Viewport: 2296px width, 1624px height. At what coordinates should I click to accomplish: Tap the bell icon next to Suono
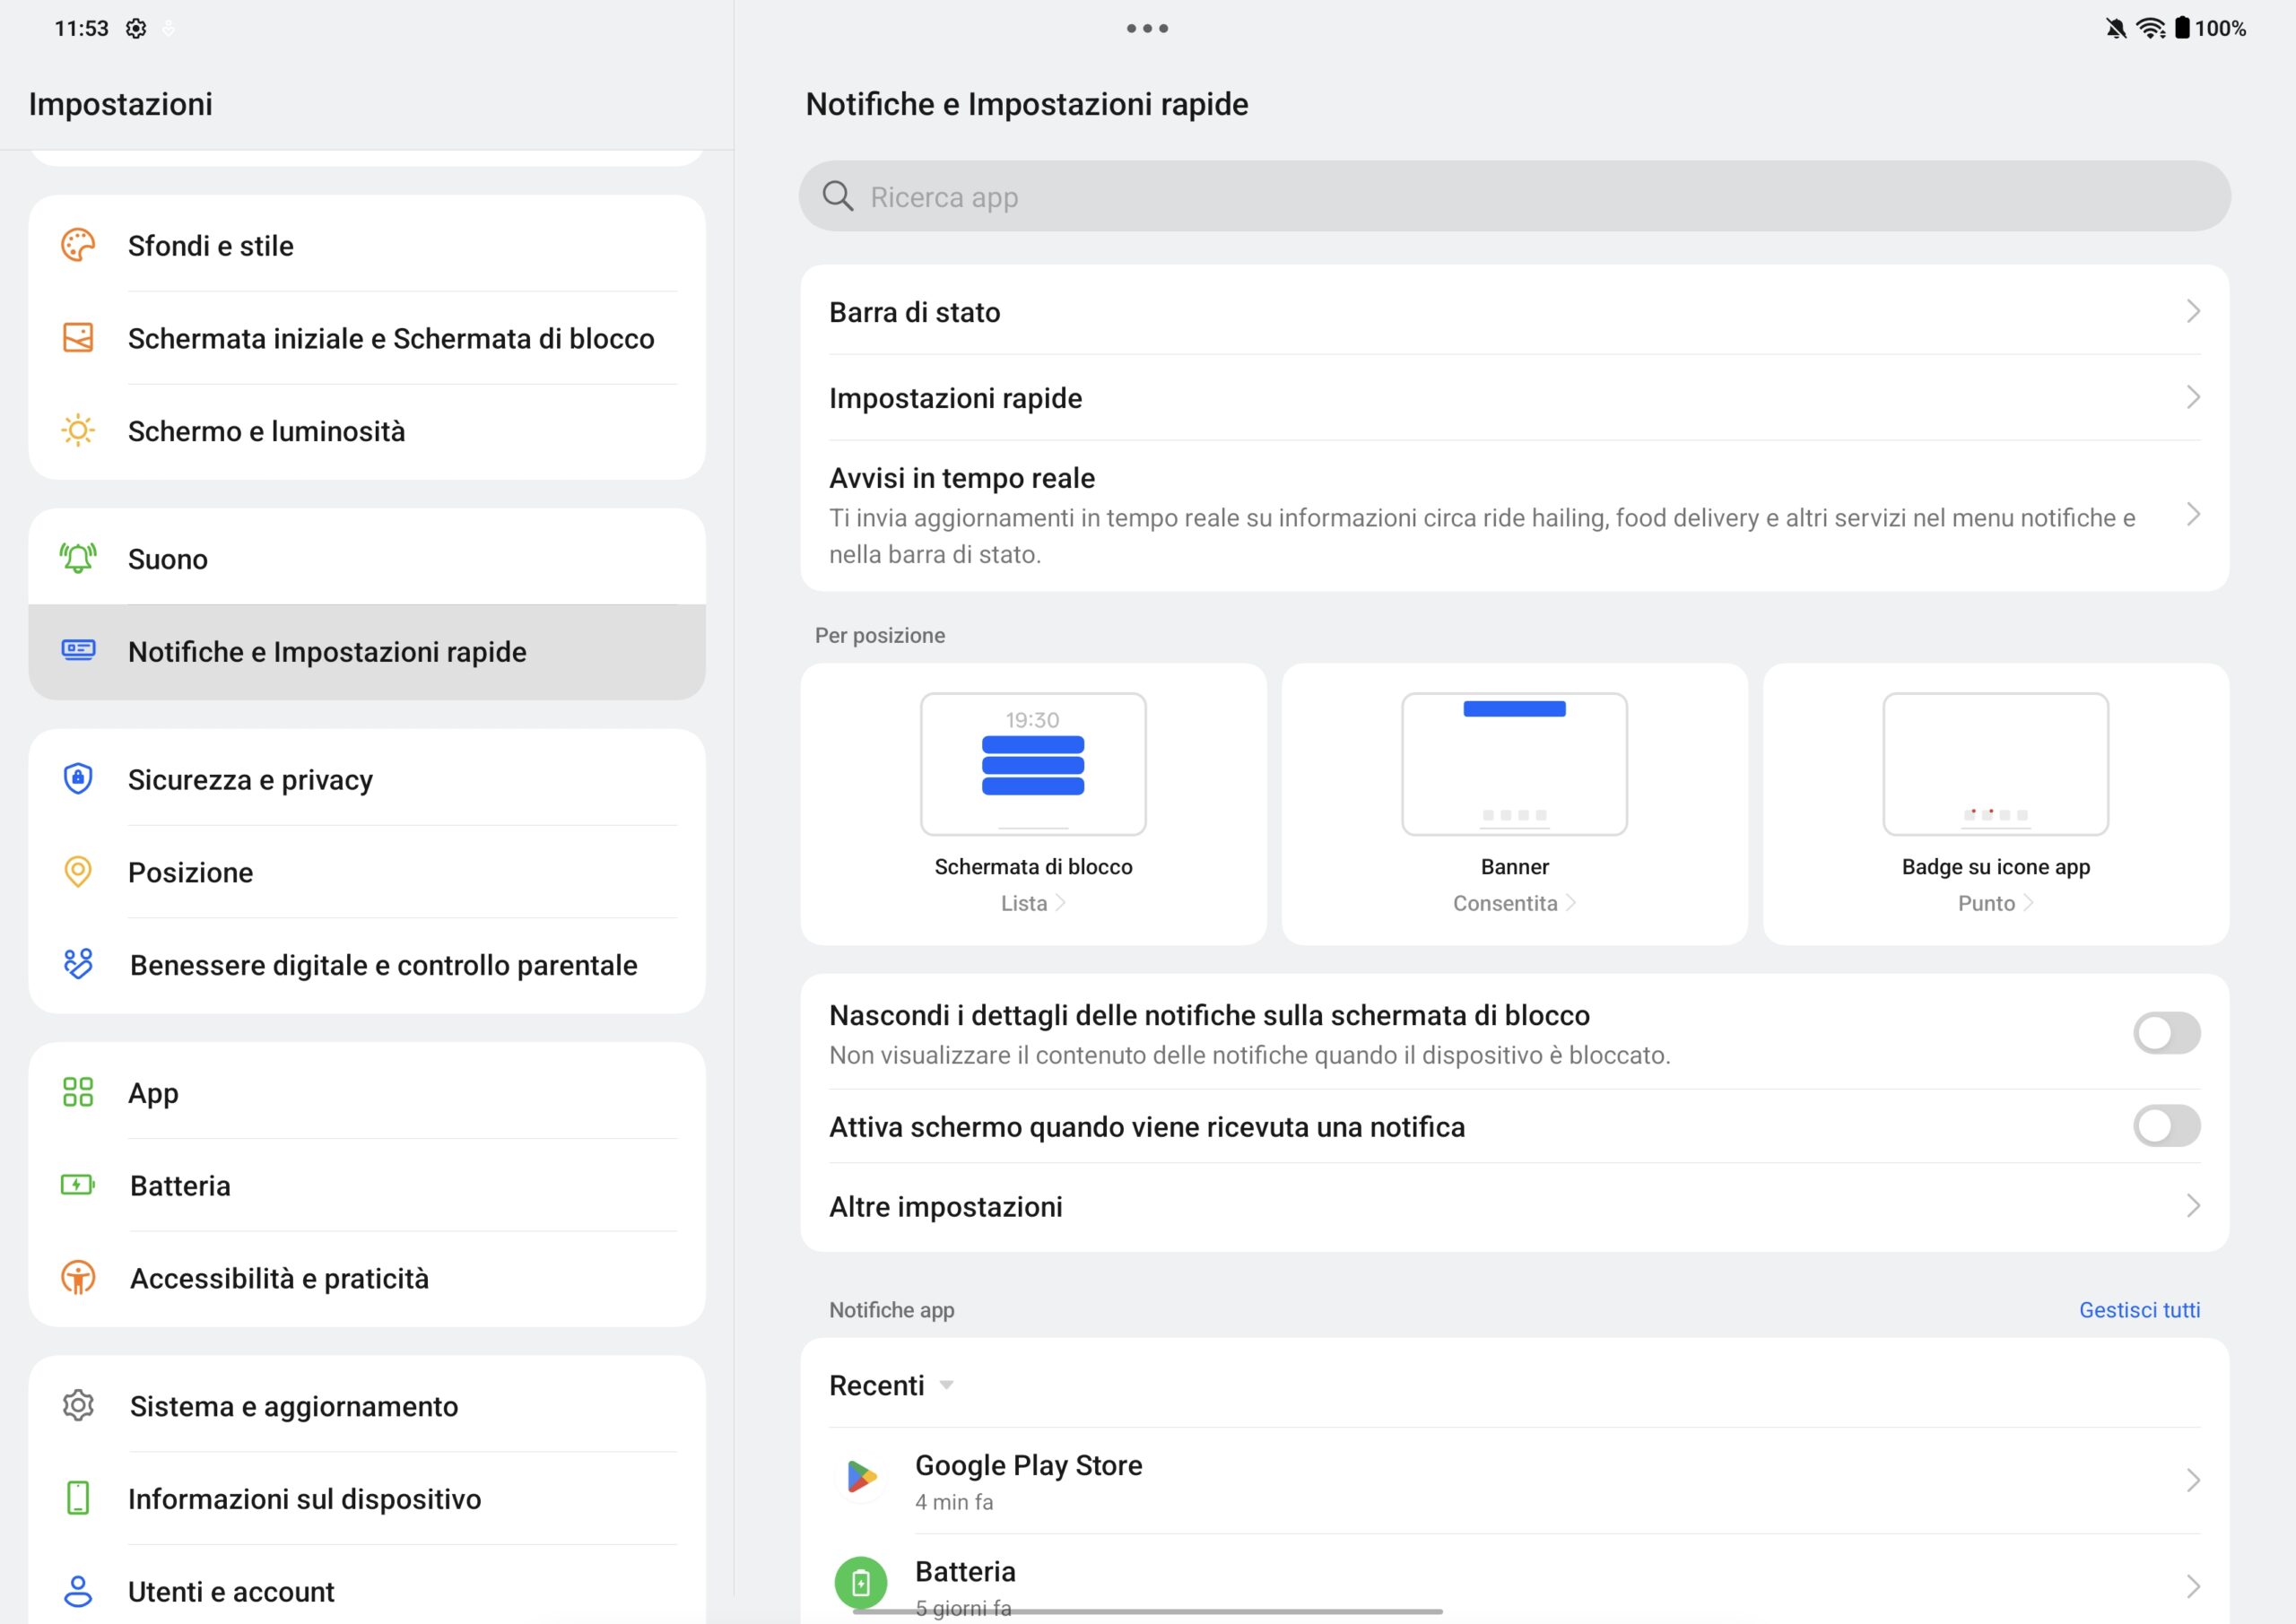point(78,558)
